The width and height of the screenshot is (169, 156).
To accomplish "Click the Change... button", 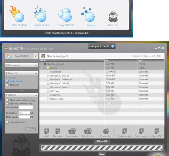I will 30,129.
